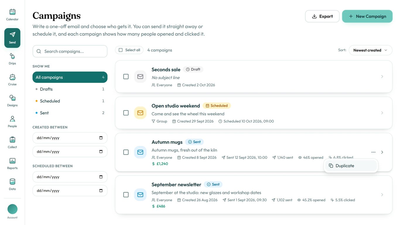This screenshot has height=225, width=400.
Task: Open the September newsletter campaign title
Action: pos(176,185)
